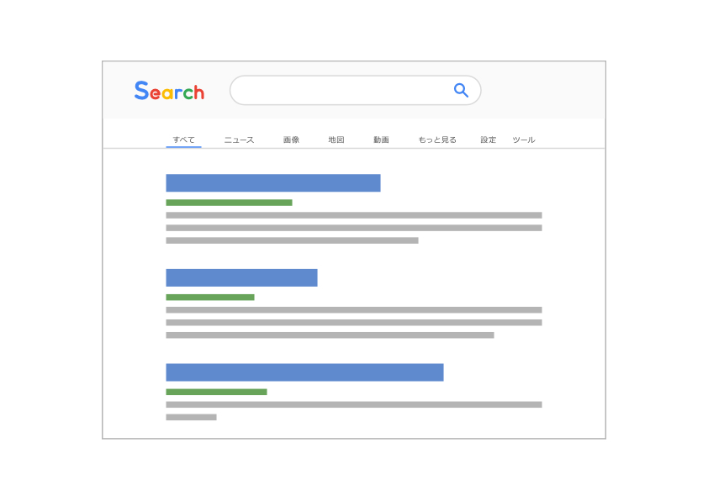
Task: Switch to the ニュース tab
Action: tap(240, 140)
